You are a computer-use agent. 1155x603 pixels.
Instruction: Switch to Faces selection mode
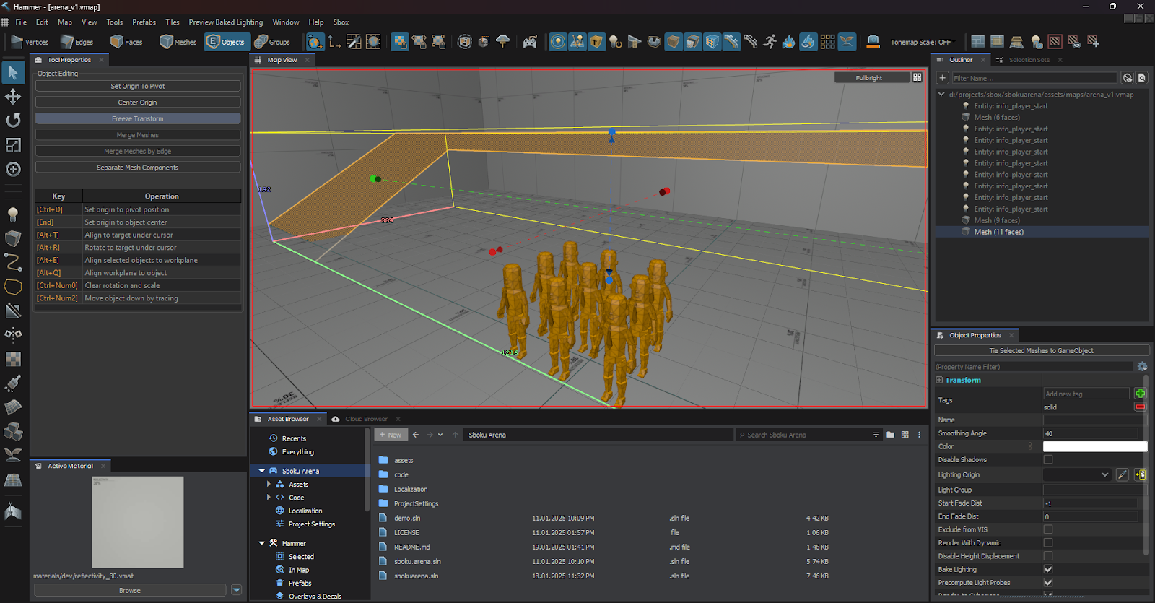click(126, 42)
